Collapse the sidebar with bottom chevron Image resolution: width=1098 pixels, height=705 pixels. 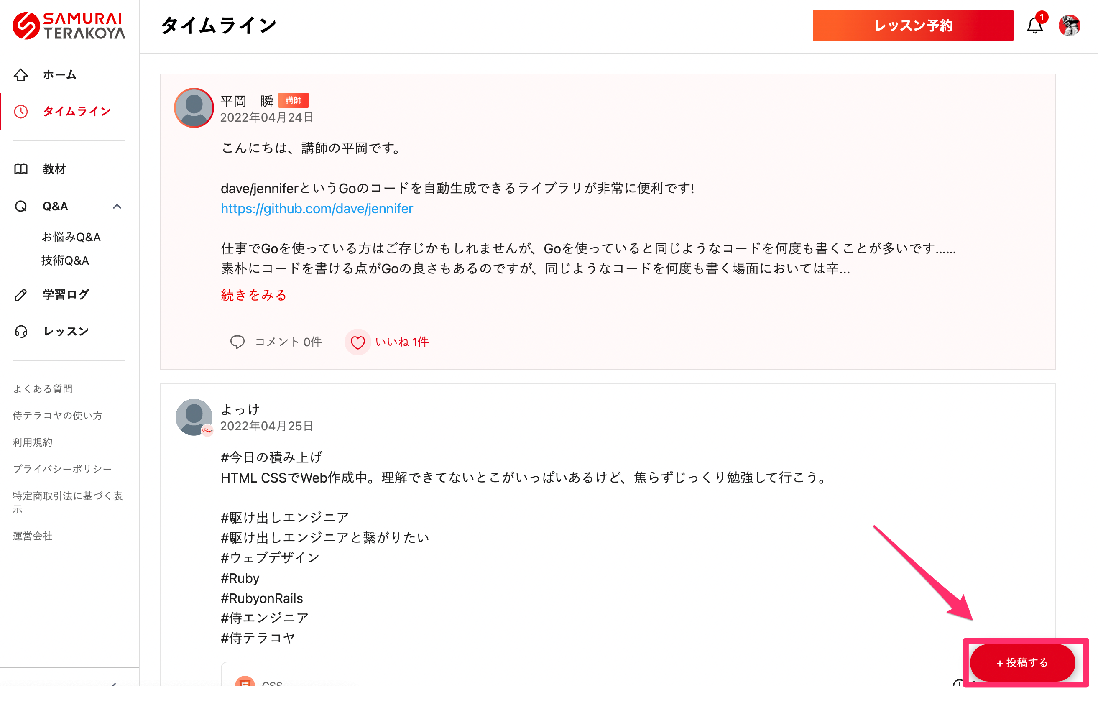(114, 684)
